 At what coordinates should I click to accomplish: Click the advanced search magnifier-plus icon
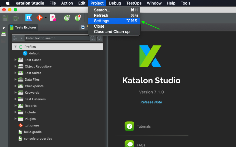[100, 38]
